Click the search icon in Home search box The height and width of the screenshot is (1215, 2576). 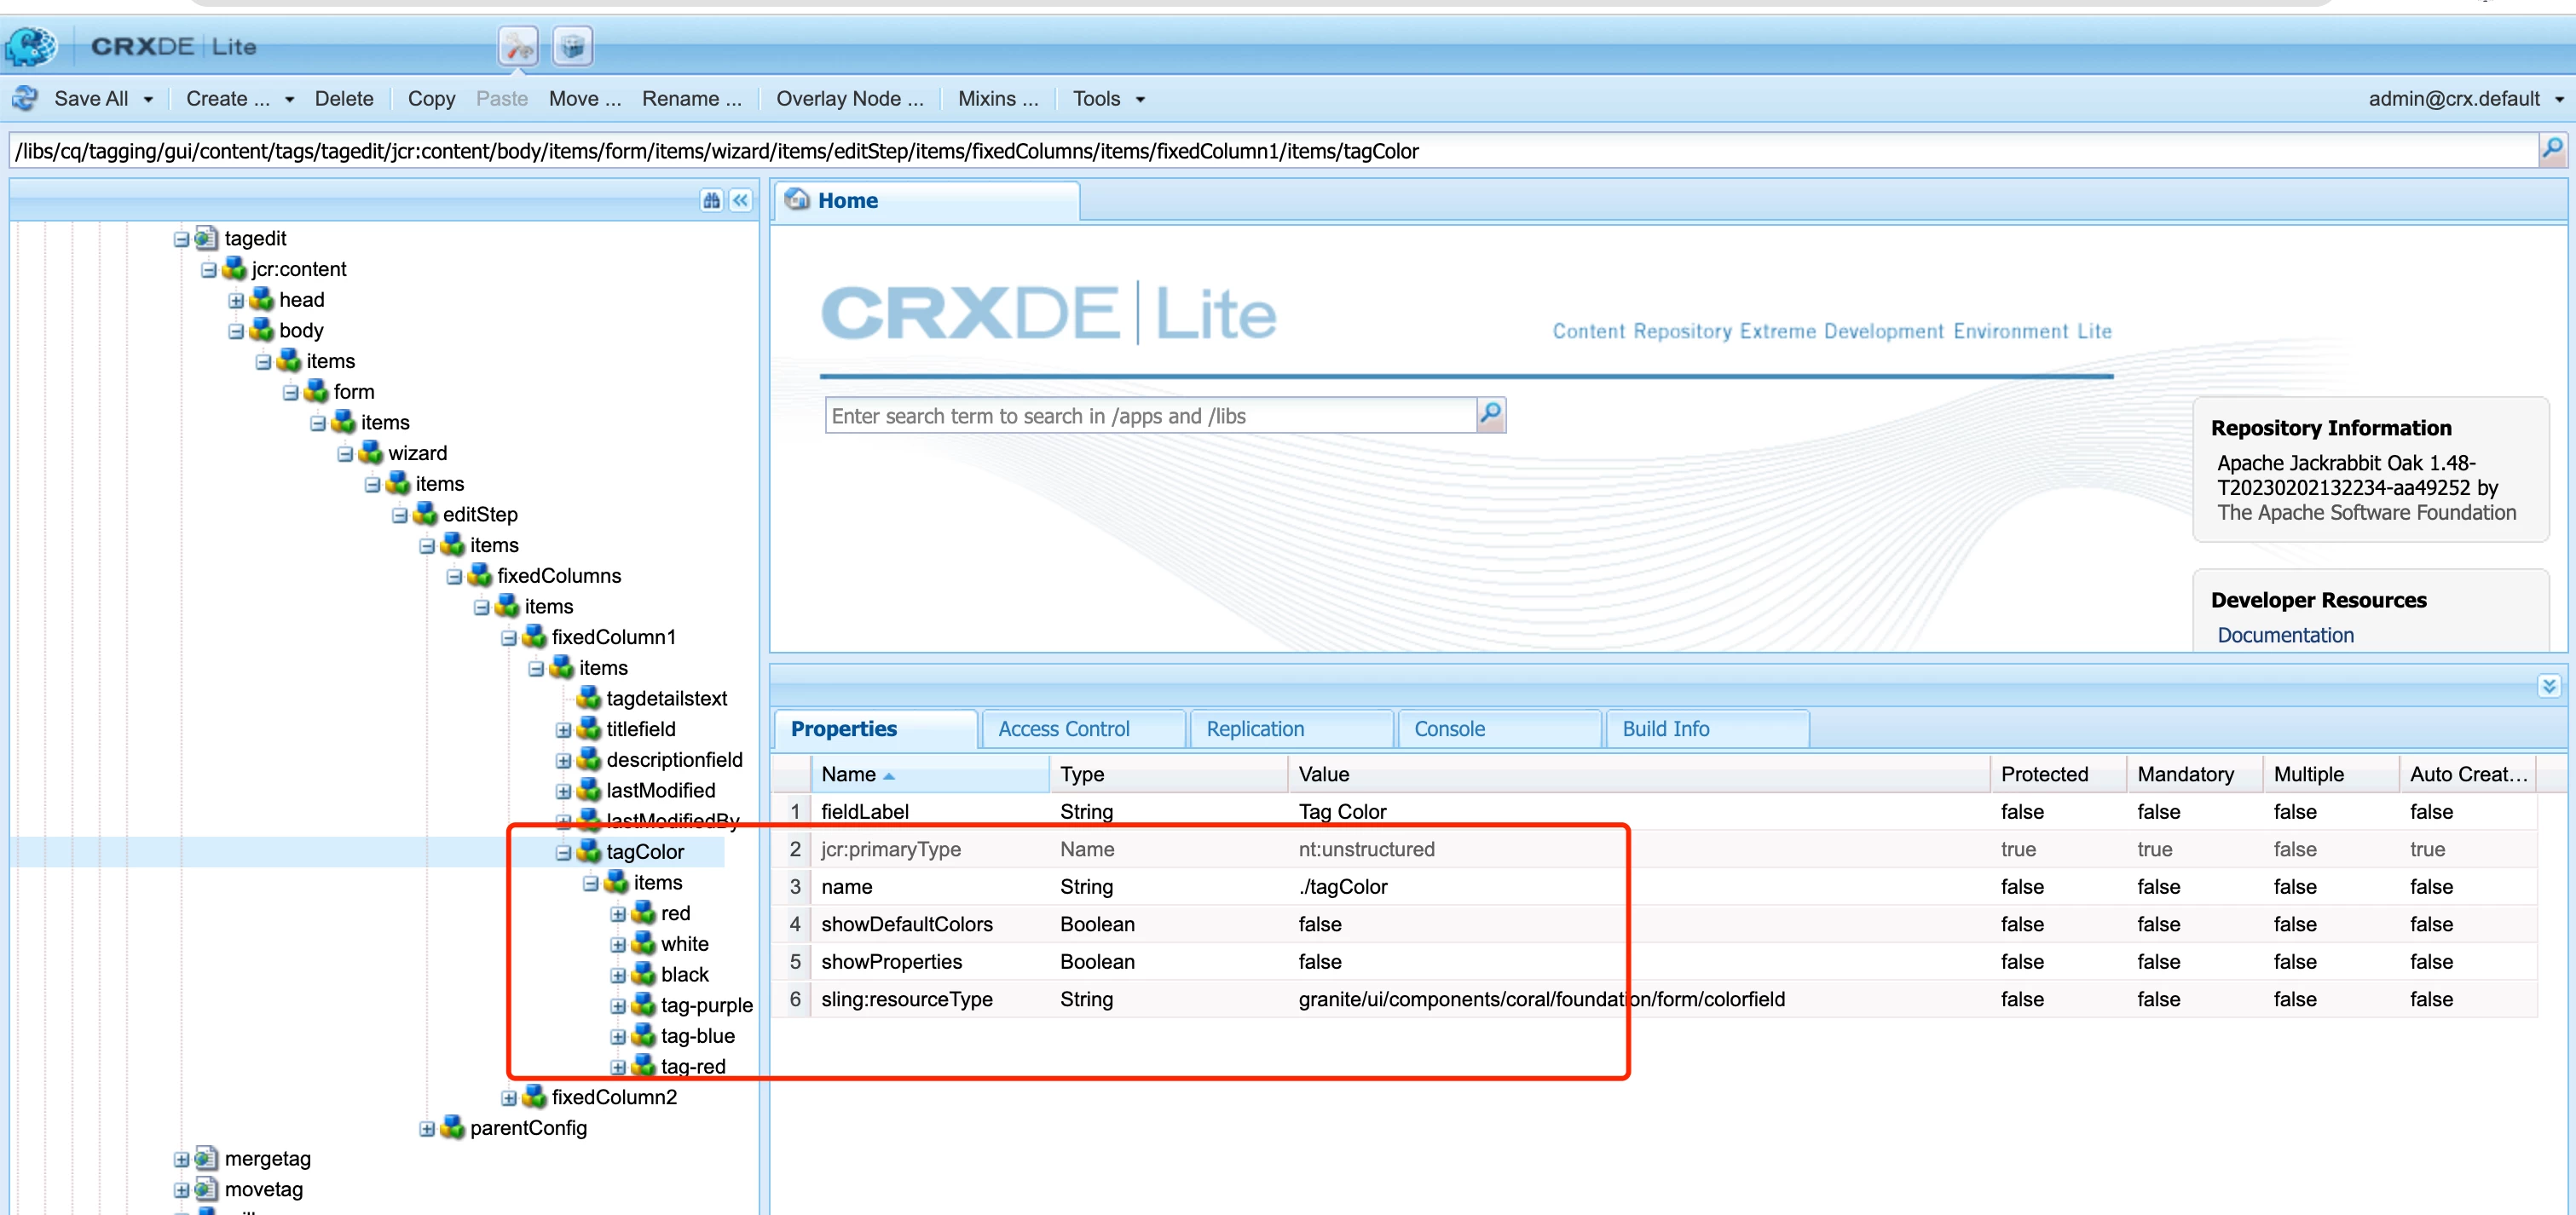pyautogui.click(x=1490, y=415)
